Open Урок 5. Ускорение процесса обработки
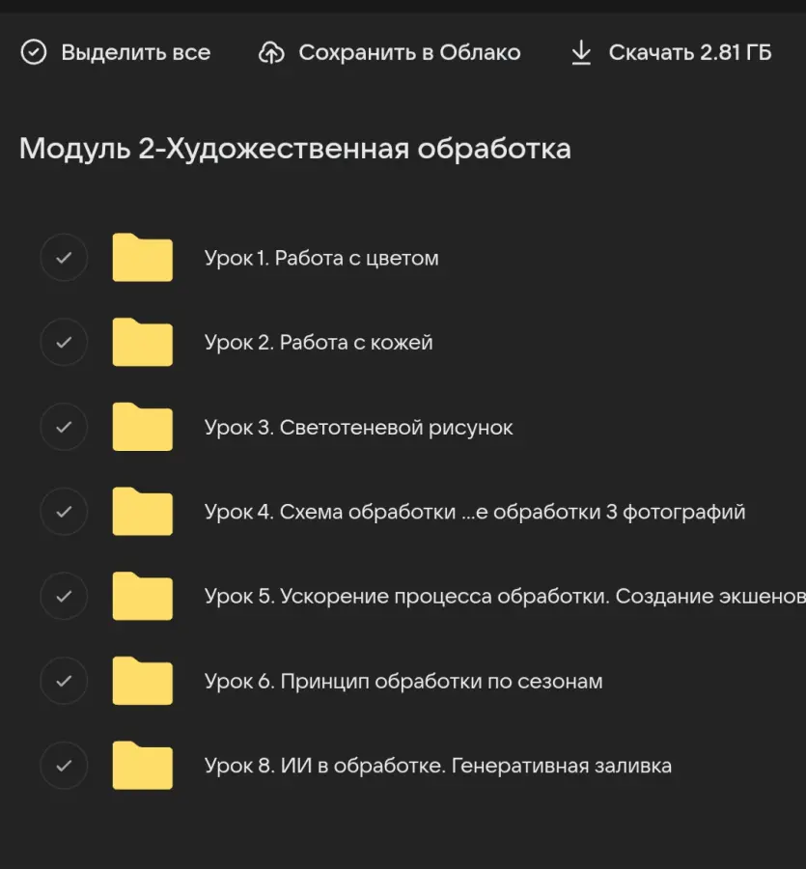Viewport: 806px width, 869px height. 483,596
